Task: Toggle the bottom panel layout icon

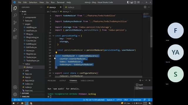Action: click(x=132, y=2)
